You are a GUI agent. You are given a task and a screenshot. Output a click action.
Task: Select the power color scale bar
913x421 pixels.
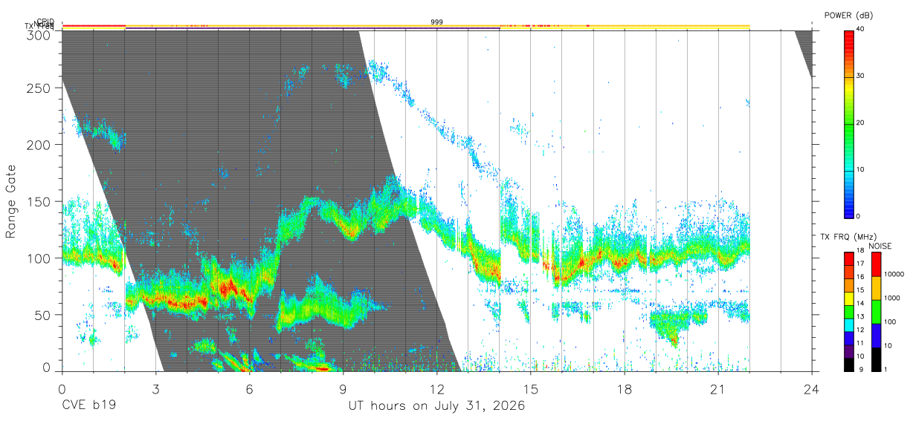click(x=849, y=123)
